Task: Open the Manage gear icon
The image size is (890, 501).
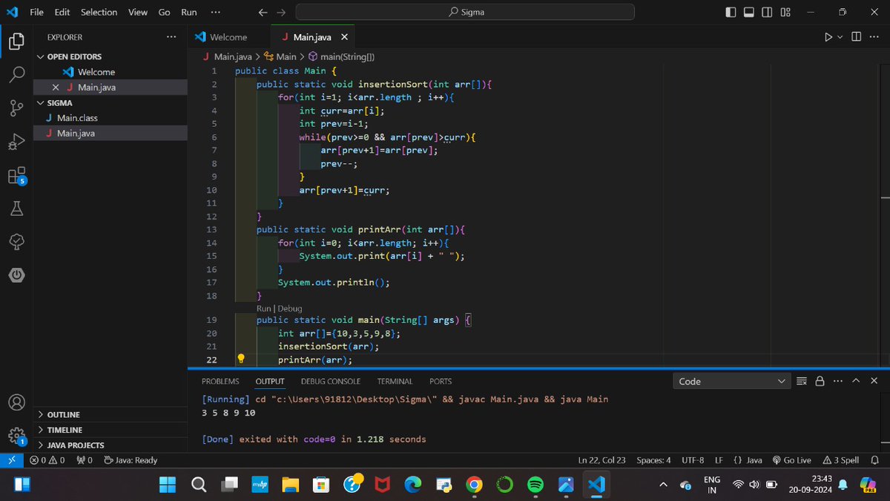Action: (x=16, y=436)
